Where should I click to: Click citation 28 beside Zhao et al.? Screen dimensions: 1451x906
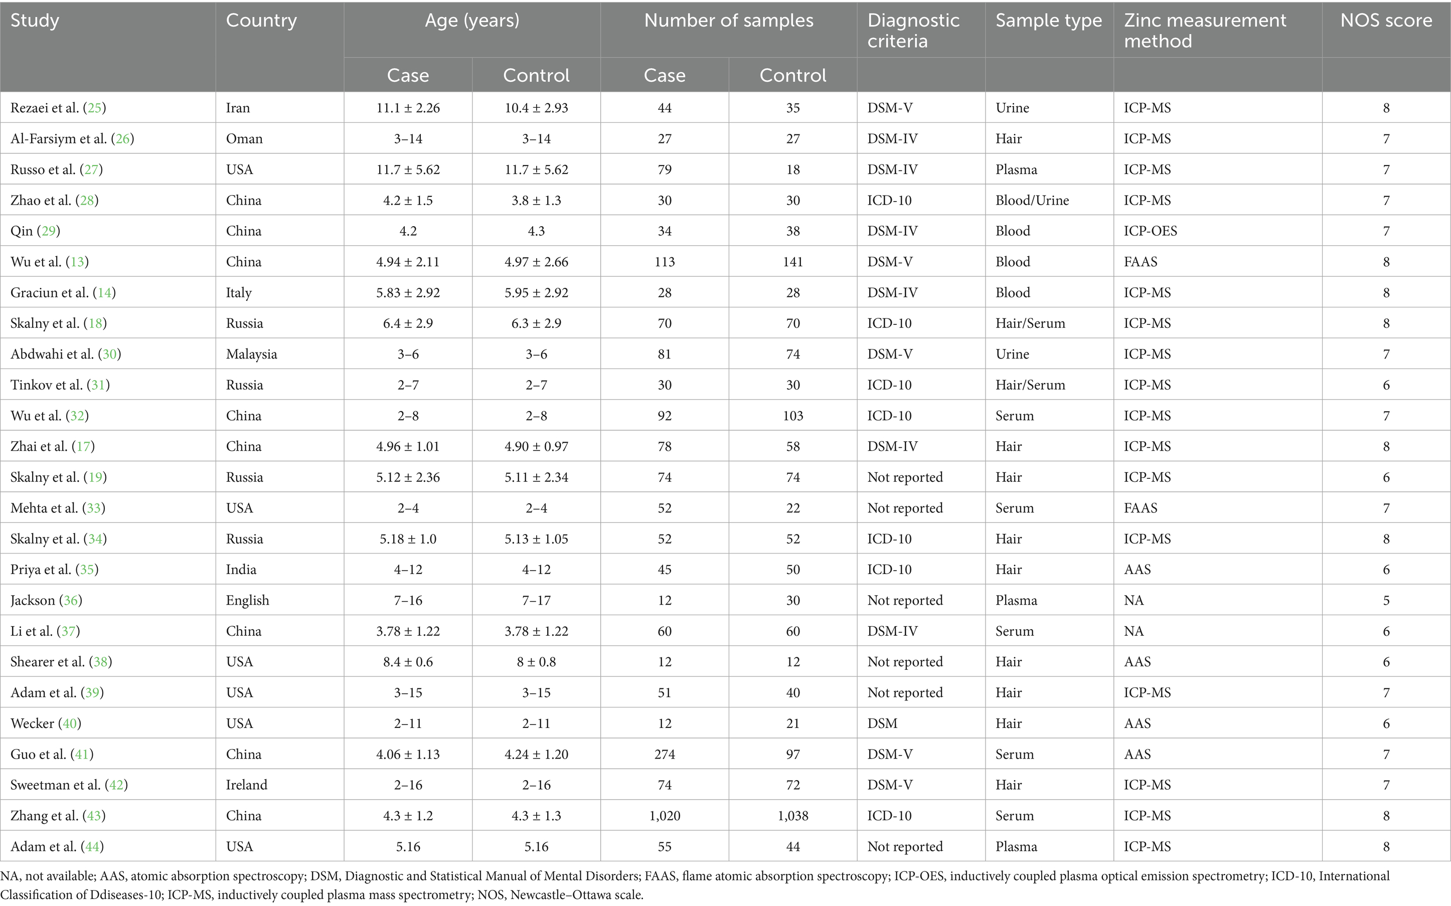pos(87,200)
